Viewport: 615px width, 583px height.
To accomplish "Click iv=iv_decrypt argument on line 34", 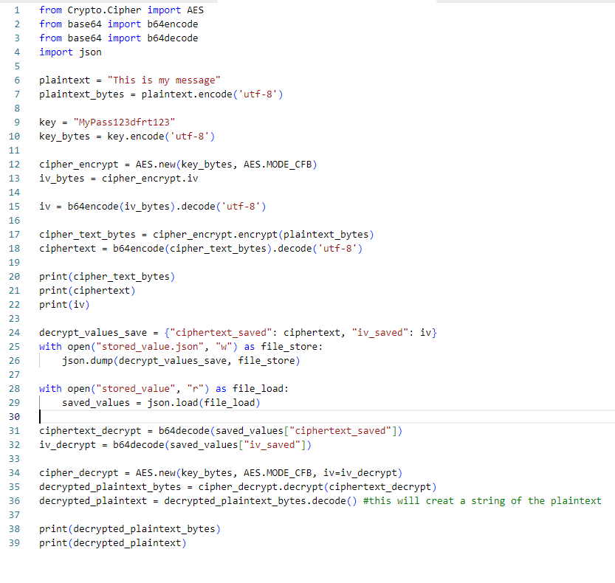I will [360, 473].
